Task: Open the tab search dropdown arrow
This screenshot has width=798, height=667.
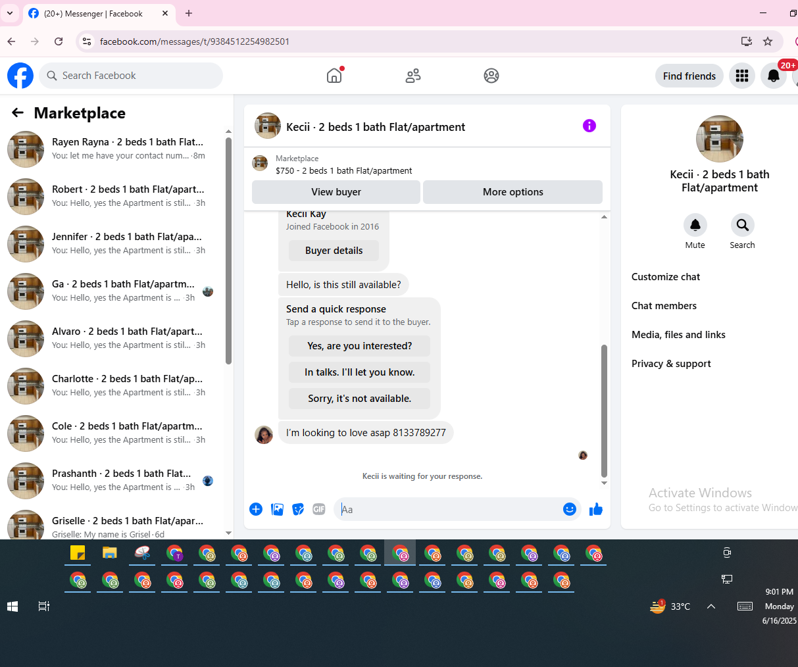Action: 10,13
